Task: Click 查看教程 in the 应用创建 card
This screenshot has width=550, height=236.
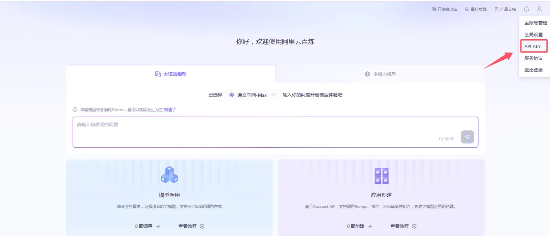Action: pyautogui.click(x=400, y=226)
